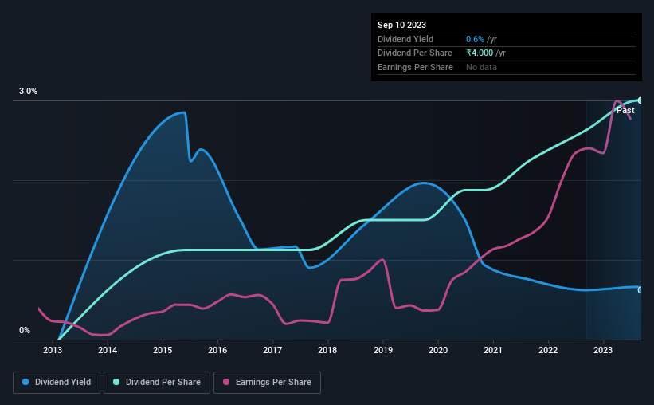Click the 0.6% dividend yield value
Image resolution: width=654 pixels, height=405 pixels.
(475, 39)
